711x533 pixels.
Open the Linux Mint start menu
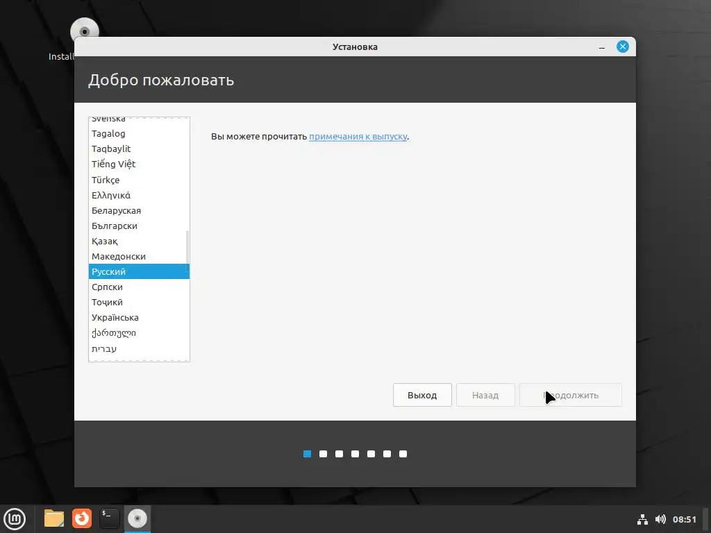pyautogui.click(x=15, y=518)
